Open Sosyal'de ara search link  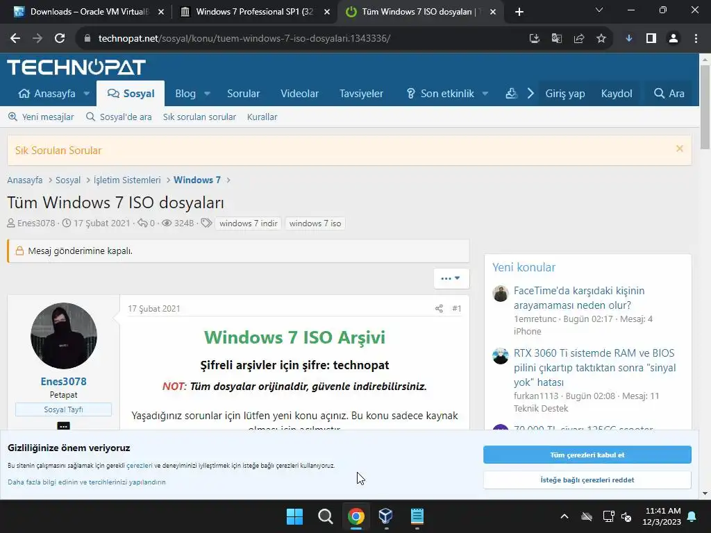(119, 117)
